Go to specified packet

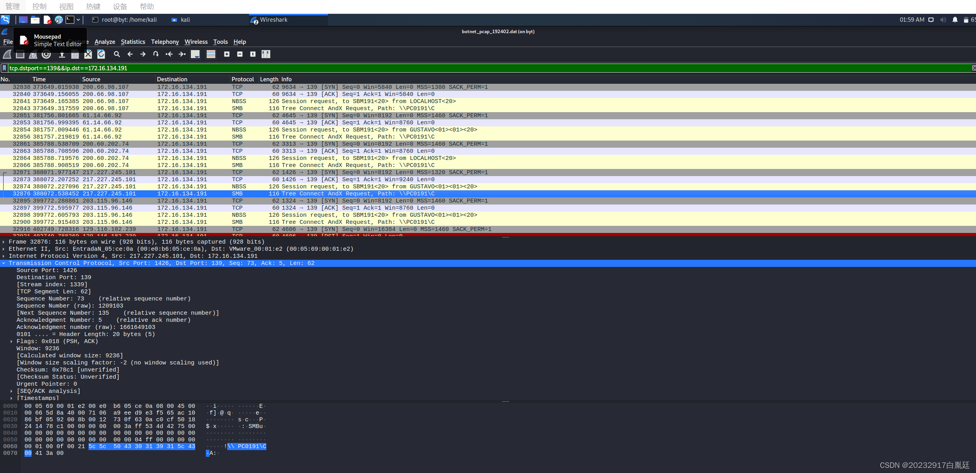pyautogui.click(x=156, y=54)
